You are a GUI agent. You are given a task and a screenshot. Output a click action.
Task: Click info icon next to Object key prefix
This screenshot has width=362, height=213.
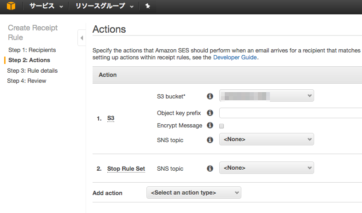pyautogui.click(x=210, y=113)
